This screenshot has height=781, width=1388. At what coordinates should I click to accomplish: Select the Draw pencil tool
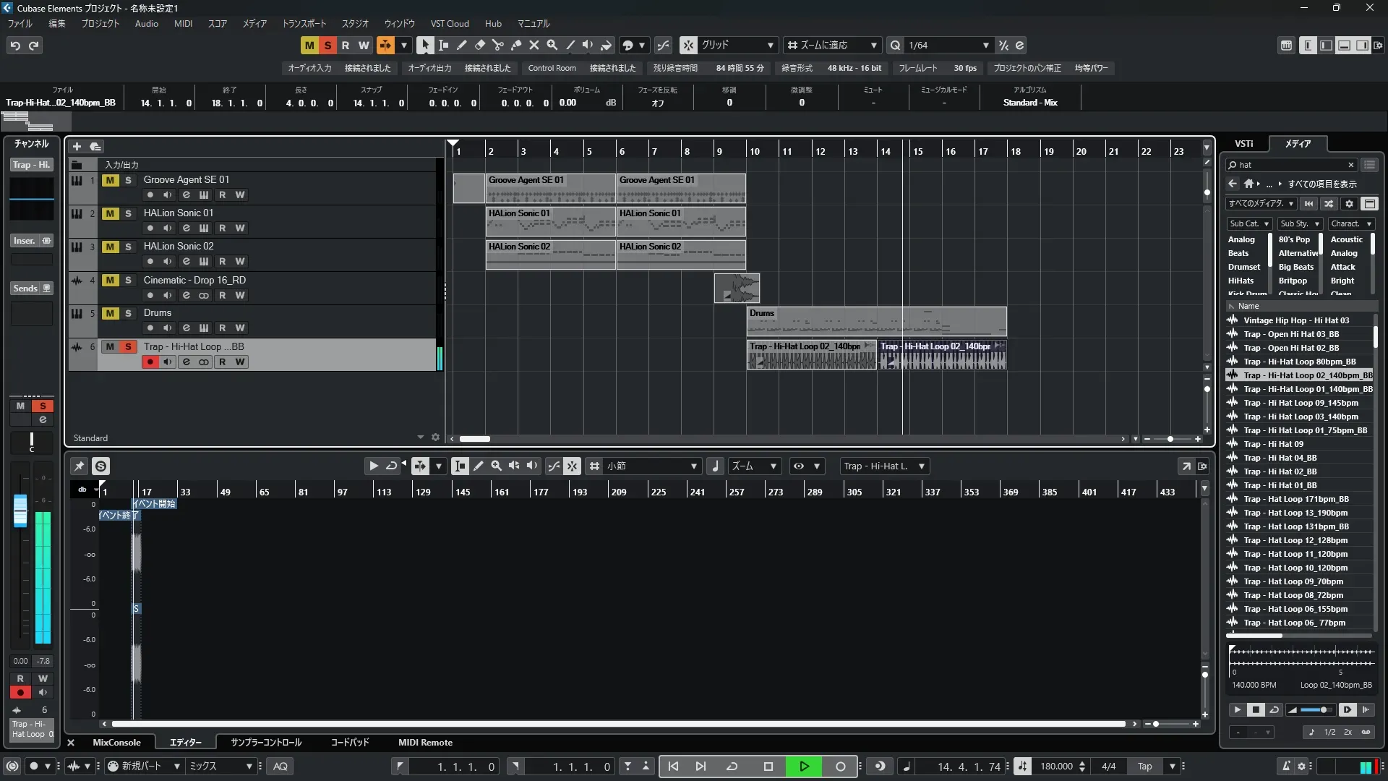461,45
